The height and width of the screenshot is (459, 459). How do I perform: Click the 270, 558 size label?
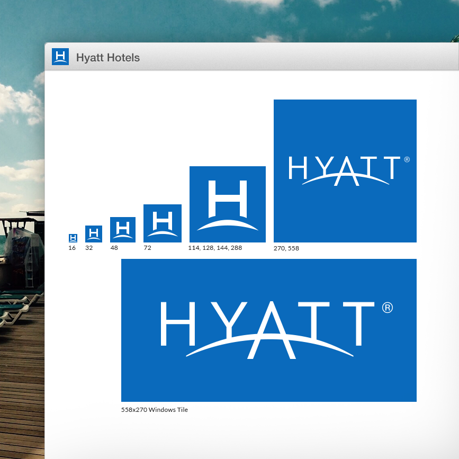pos(286,248)
